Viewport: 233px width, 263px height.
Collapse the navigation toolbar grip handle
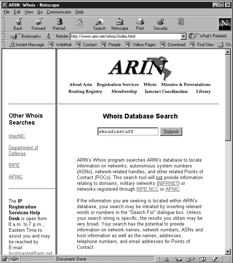click(3, 24)
